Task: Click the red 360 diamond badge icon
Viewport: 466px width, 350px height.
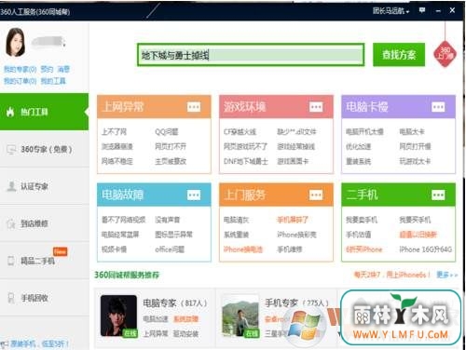Action: (445, 54)
